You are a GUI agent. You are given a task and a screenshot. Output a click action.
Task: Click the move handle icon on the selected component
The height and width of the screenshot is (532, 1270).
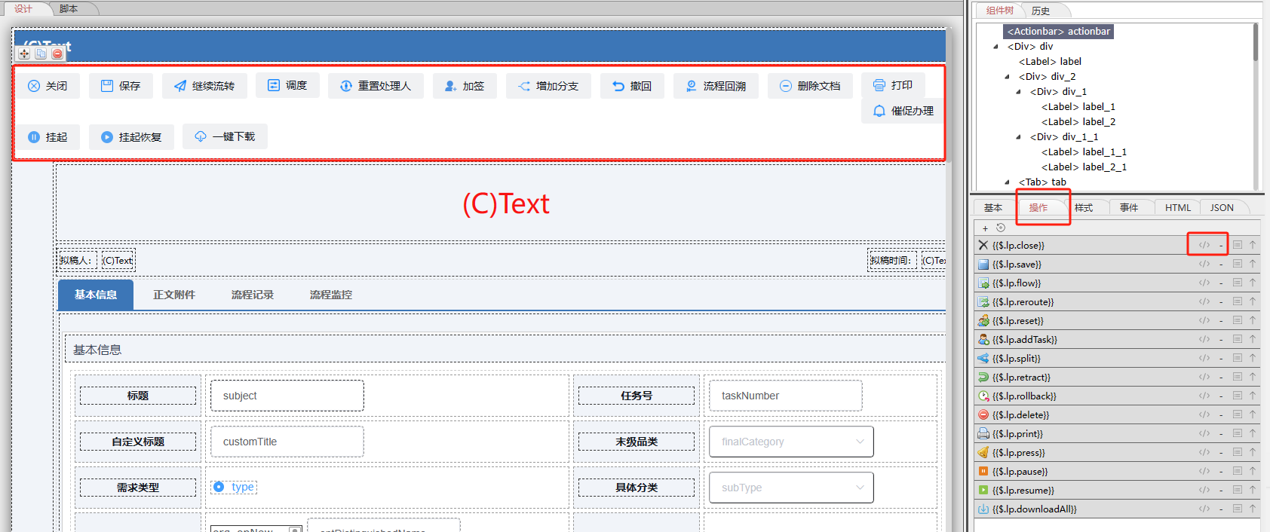pyautogui.click(x=24, y=54)
